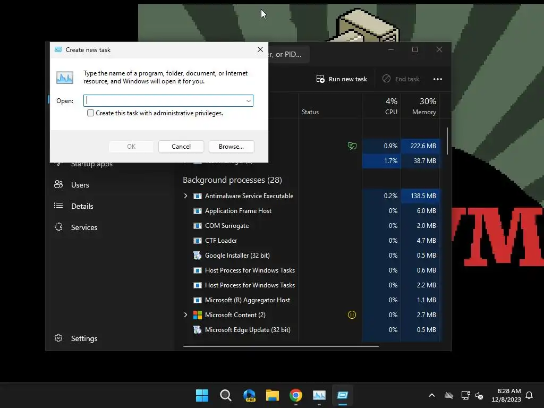Click the 138.5 MB memory cell
544x408 pixels.
click(420, 196)
